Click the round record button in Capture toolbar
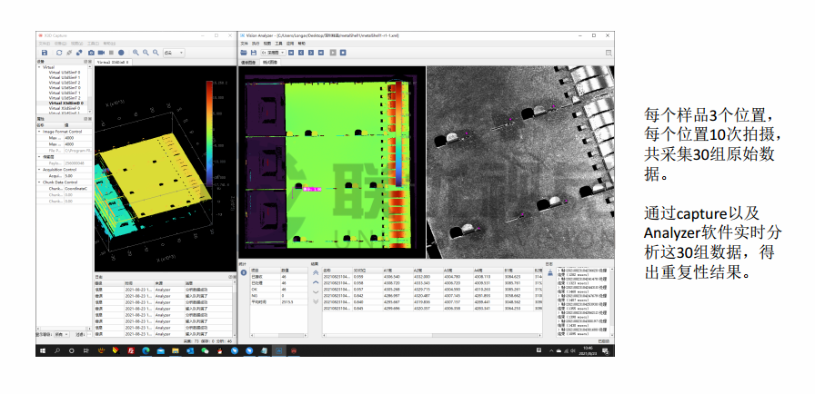815x394 pixels. tap(119, 53)
